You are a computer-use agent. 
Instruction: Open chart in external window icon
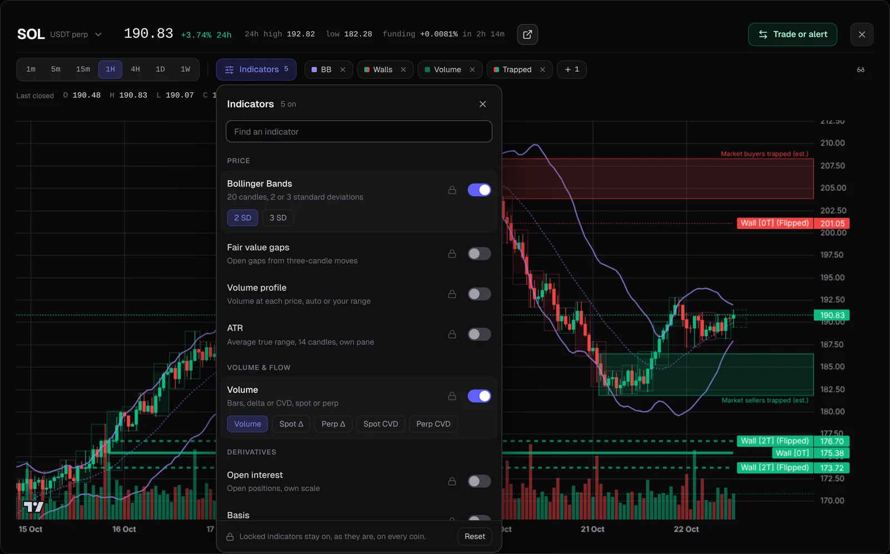pyautogui.click(x=527, y=34)
